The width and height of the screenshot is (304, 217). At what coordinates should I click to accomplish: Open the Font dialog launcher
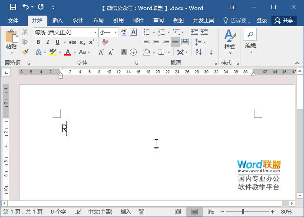point(136,63)
